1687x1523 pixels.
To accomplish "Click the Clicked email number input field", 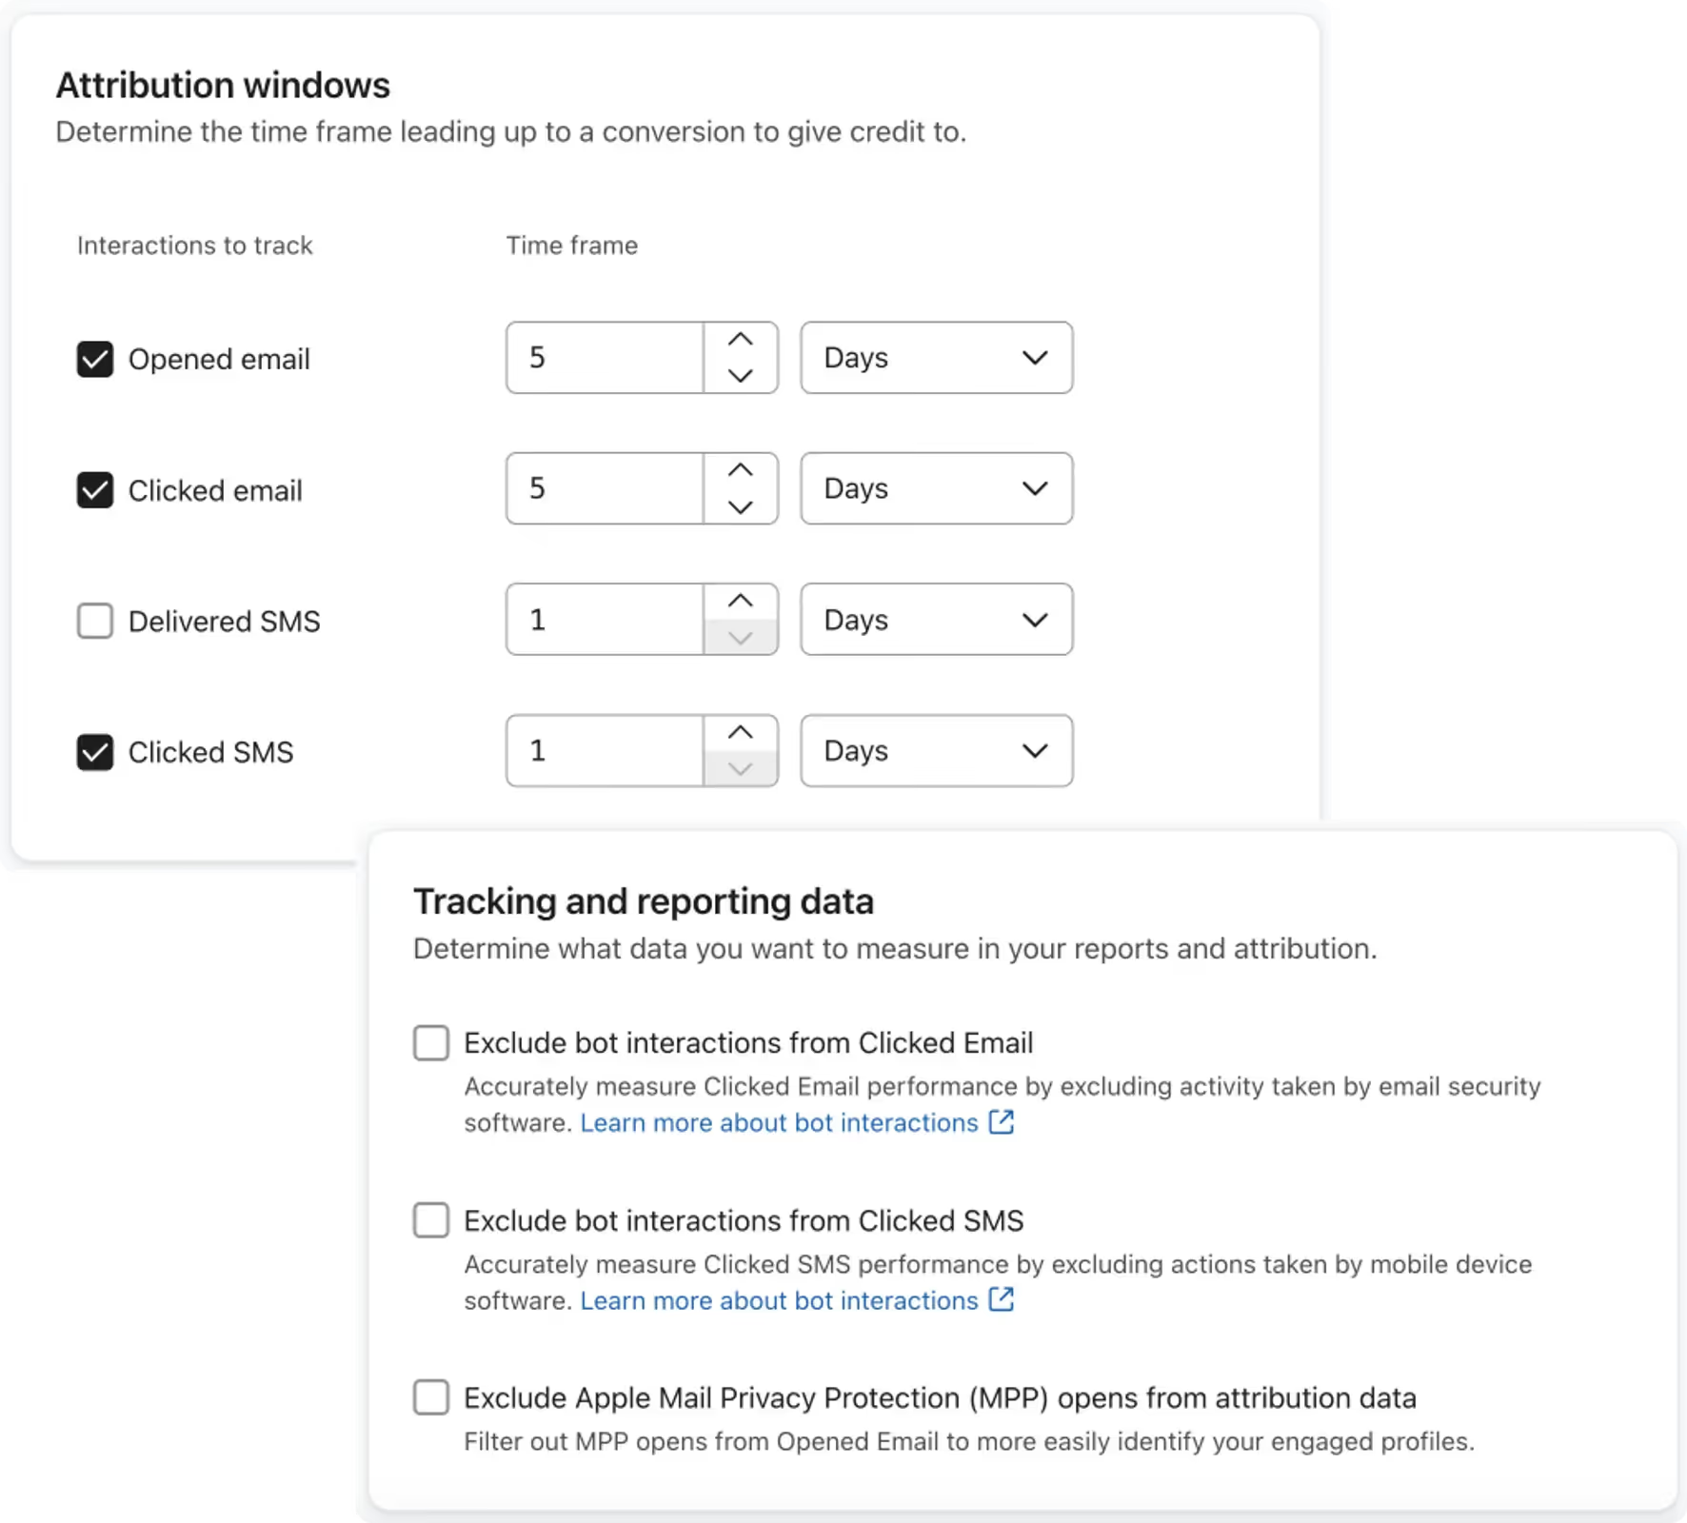I will click(x=605, y=488).
